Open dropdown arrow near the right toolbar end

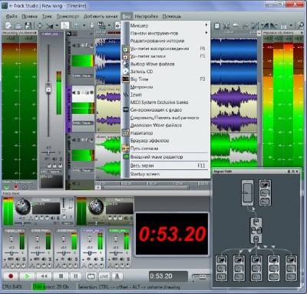click(291, 26)
